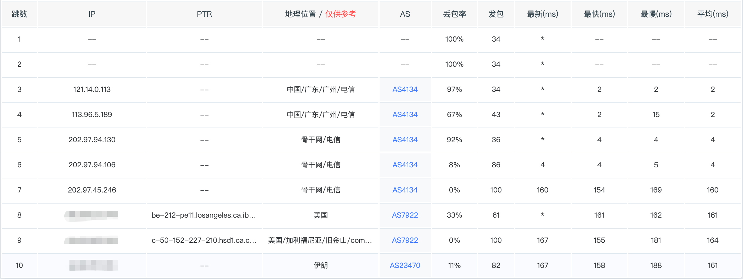The width and height of the screenshot is (743, 279).
Task: Click the AS7922 link in hop 9 row
Action: pyautogui.click(x=405, y=240)
